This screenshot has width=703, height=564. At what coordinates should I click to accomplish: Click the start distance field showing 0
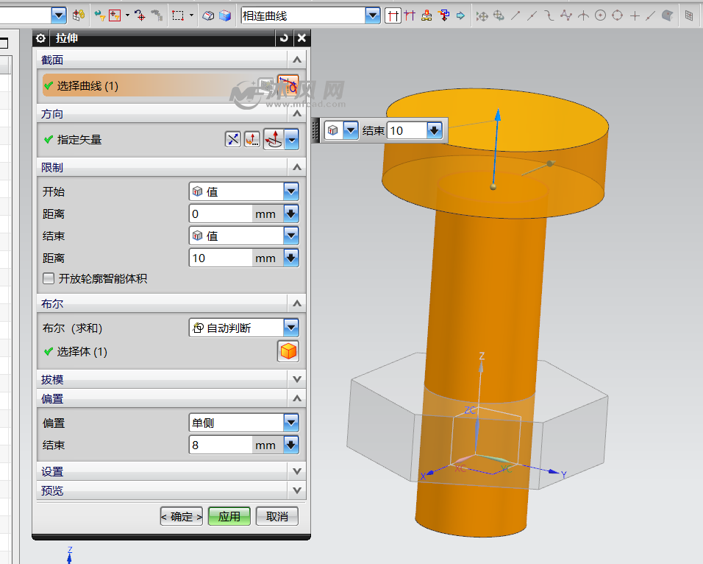[221, 214]
